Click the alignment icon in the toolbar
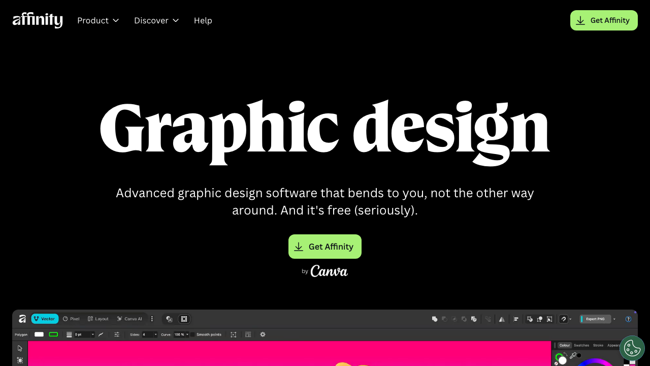Screen dimensions: 650x366 click(x=516, y=319)
